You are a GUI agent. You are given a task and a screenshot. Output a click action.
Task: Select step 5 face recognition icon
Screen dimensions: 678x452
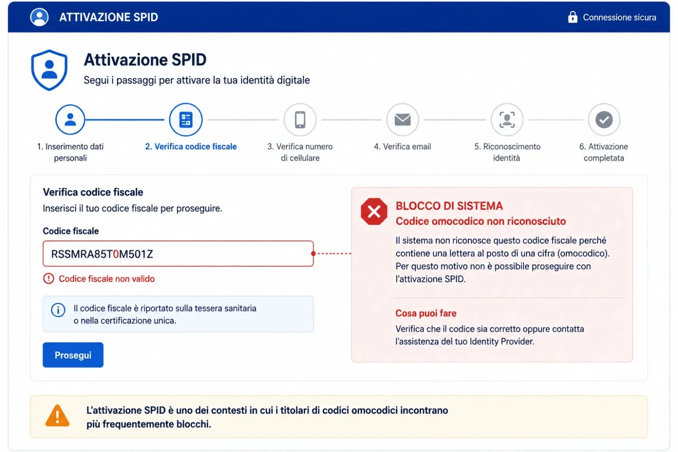(x=507, y=120)
